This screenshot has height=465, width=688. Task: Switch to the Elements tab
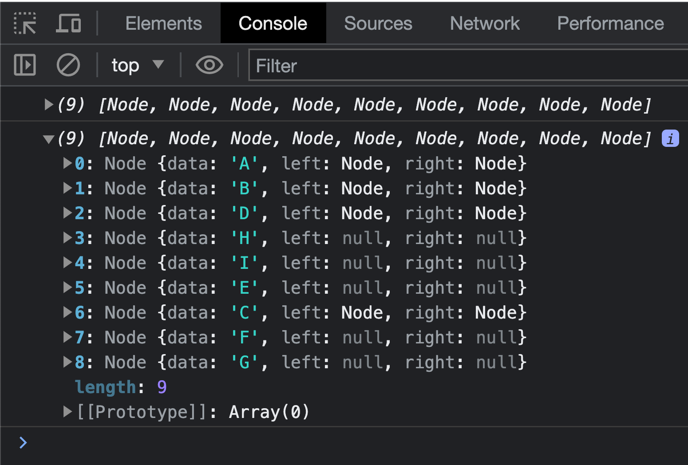pyautogui.click(x=163, y=23)
